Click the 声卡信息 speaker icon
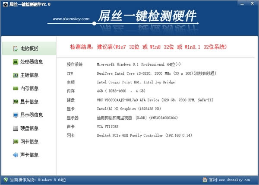Viewport: 259px width, 185px height. pos(16,155)
